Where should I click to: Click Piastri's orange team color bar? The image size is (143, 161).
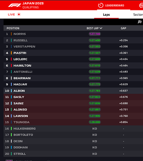pyautogui.click(x=11, y=53)
